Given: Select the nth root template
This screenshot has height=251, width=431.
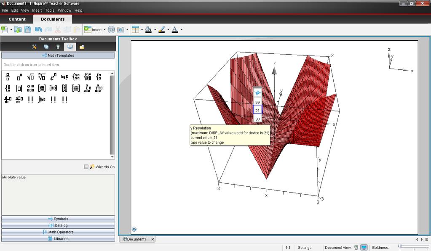Looking at the screenshot, I should click(x=42, y=77).
